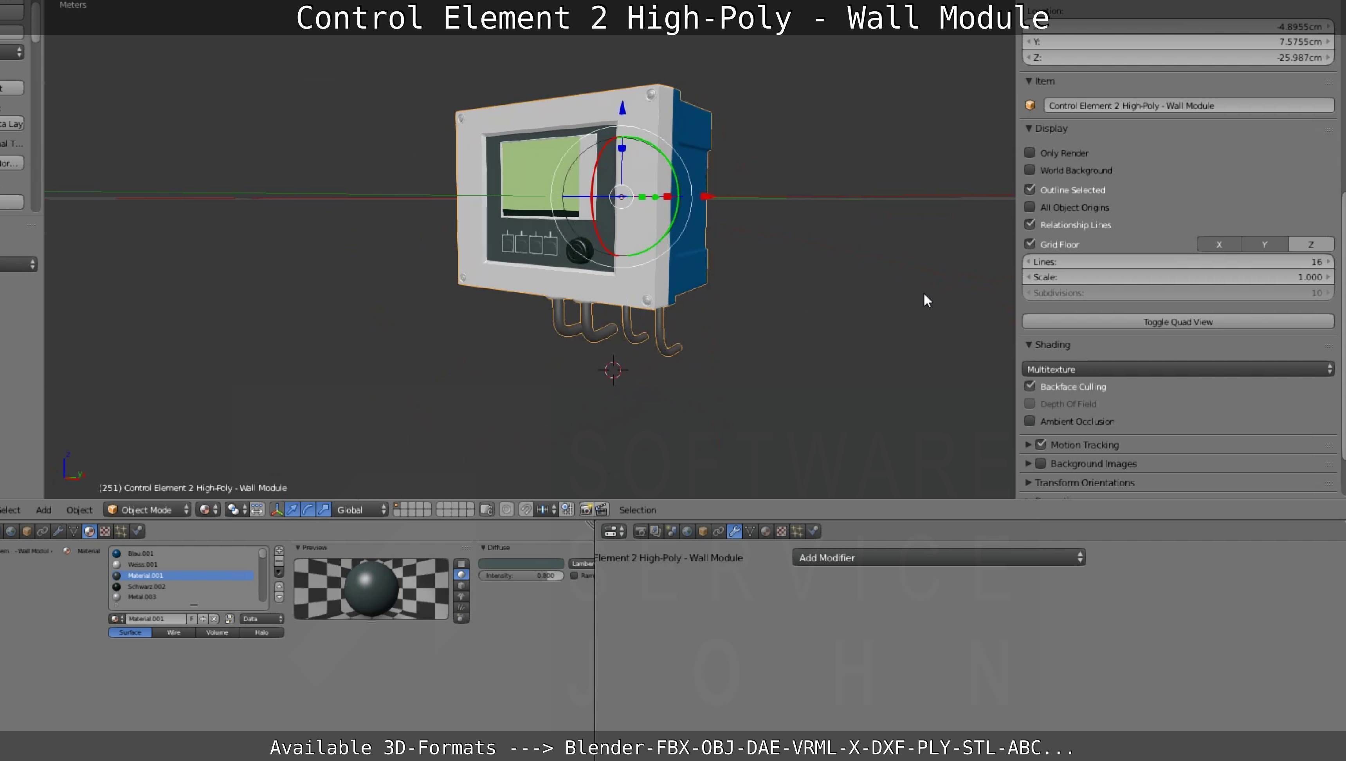Switch material type to Halo
1346x761 pixels.
pos(262,633)
